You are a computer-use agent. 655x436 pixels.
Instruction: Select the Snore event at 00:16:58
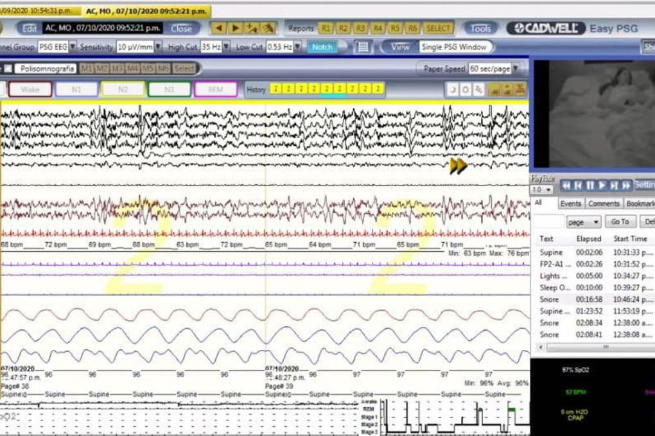point(549,299)
